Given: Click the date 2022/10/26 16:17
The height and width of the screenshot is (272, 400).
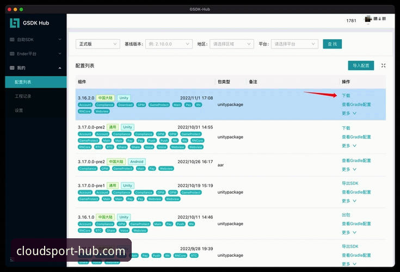Looking at the screenshot, I should tap(195, 162).
